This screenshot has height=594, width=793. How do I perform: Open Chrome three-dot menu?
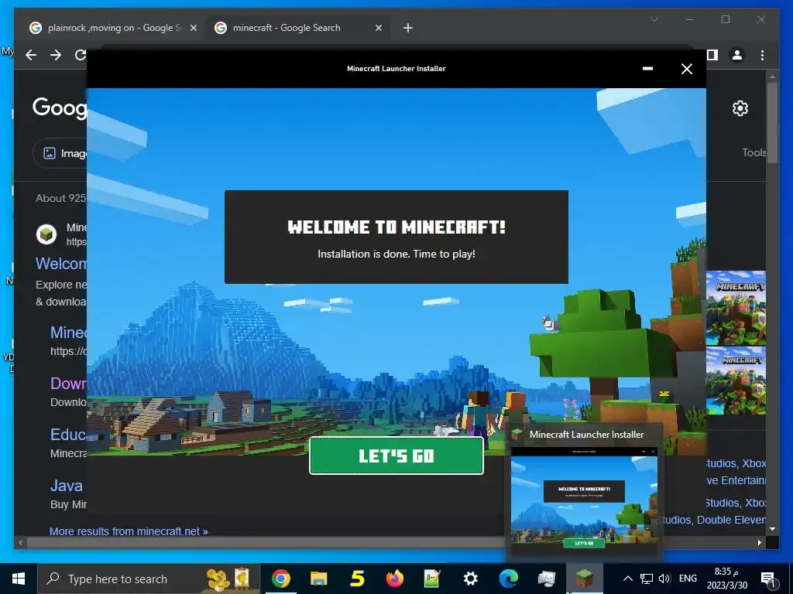coord(762,55)
